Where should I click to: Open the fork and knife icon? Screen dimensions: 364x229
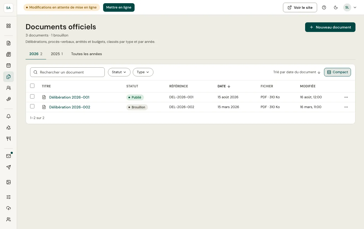click(9, 139)
